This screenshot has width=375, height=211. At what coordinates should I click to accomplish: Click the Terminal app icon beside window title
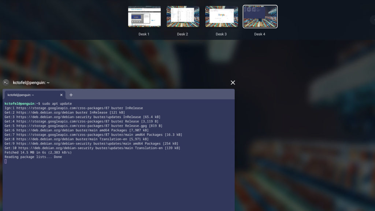point(6,82)
